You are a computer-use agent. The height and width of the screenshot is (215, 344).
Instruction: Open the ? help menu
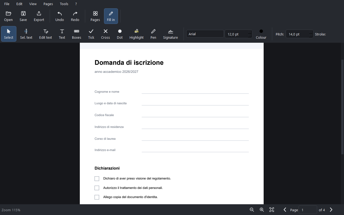click(76, 4)
